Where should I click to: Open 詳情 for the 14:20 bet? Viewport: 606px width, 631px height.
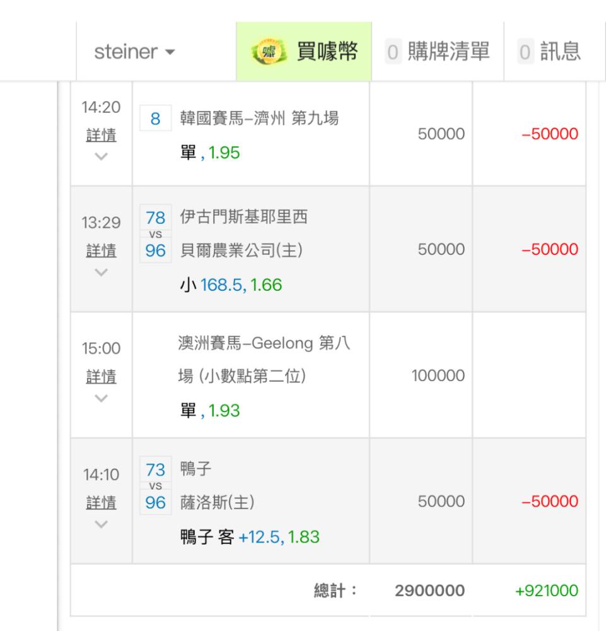[101, 136]
